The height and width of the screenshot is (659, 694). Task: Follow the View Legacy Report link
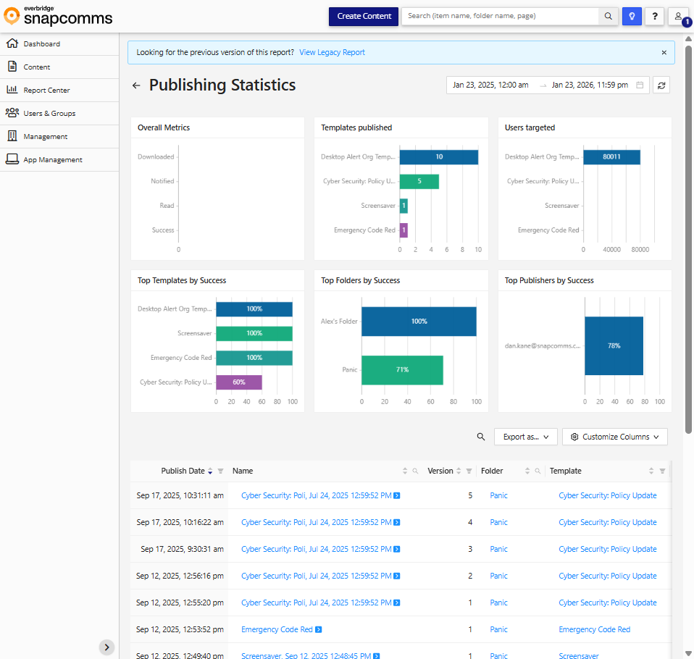click(x=332, y=53)
